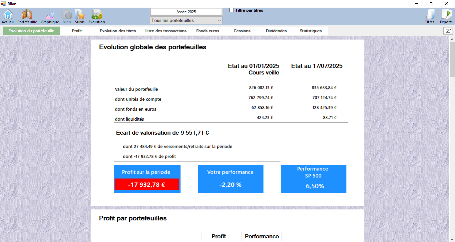The image size is (455, 242).
Task: Open the Exports icon
Action: pos(446,16)
